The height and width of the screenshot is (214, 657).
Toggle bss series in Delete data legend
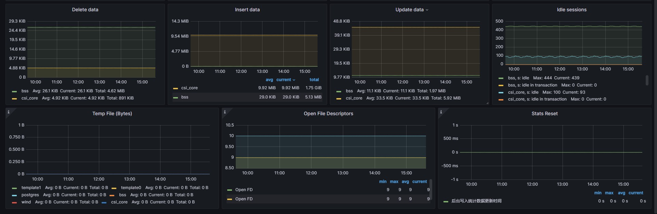(25, 91)
